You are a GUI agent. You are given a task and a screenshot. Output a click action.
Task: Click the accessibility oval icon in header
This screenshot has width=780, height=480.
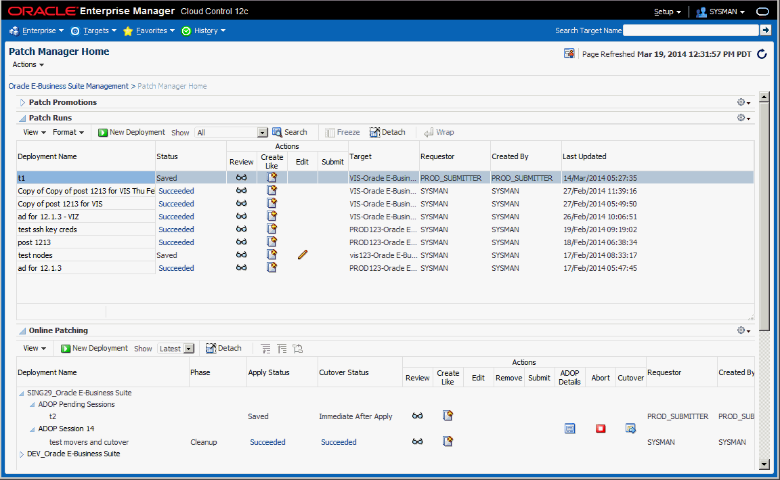tap(762, 12)
